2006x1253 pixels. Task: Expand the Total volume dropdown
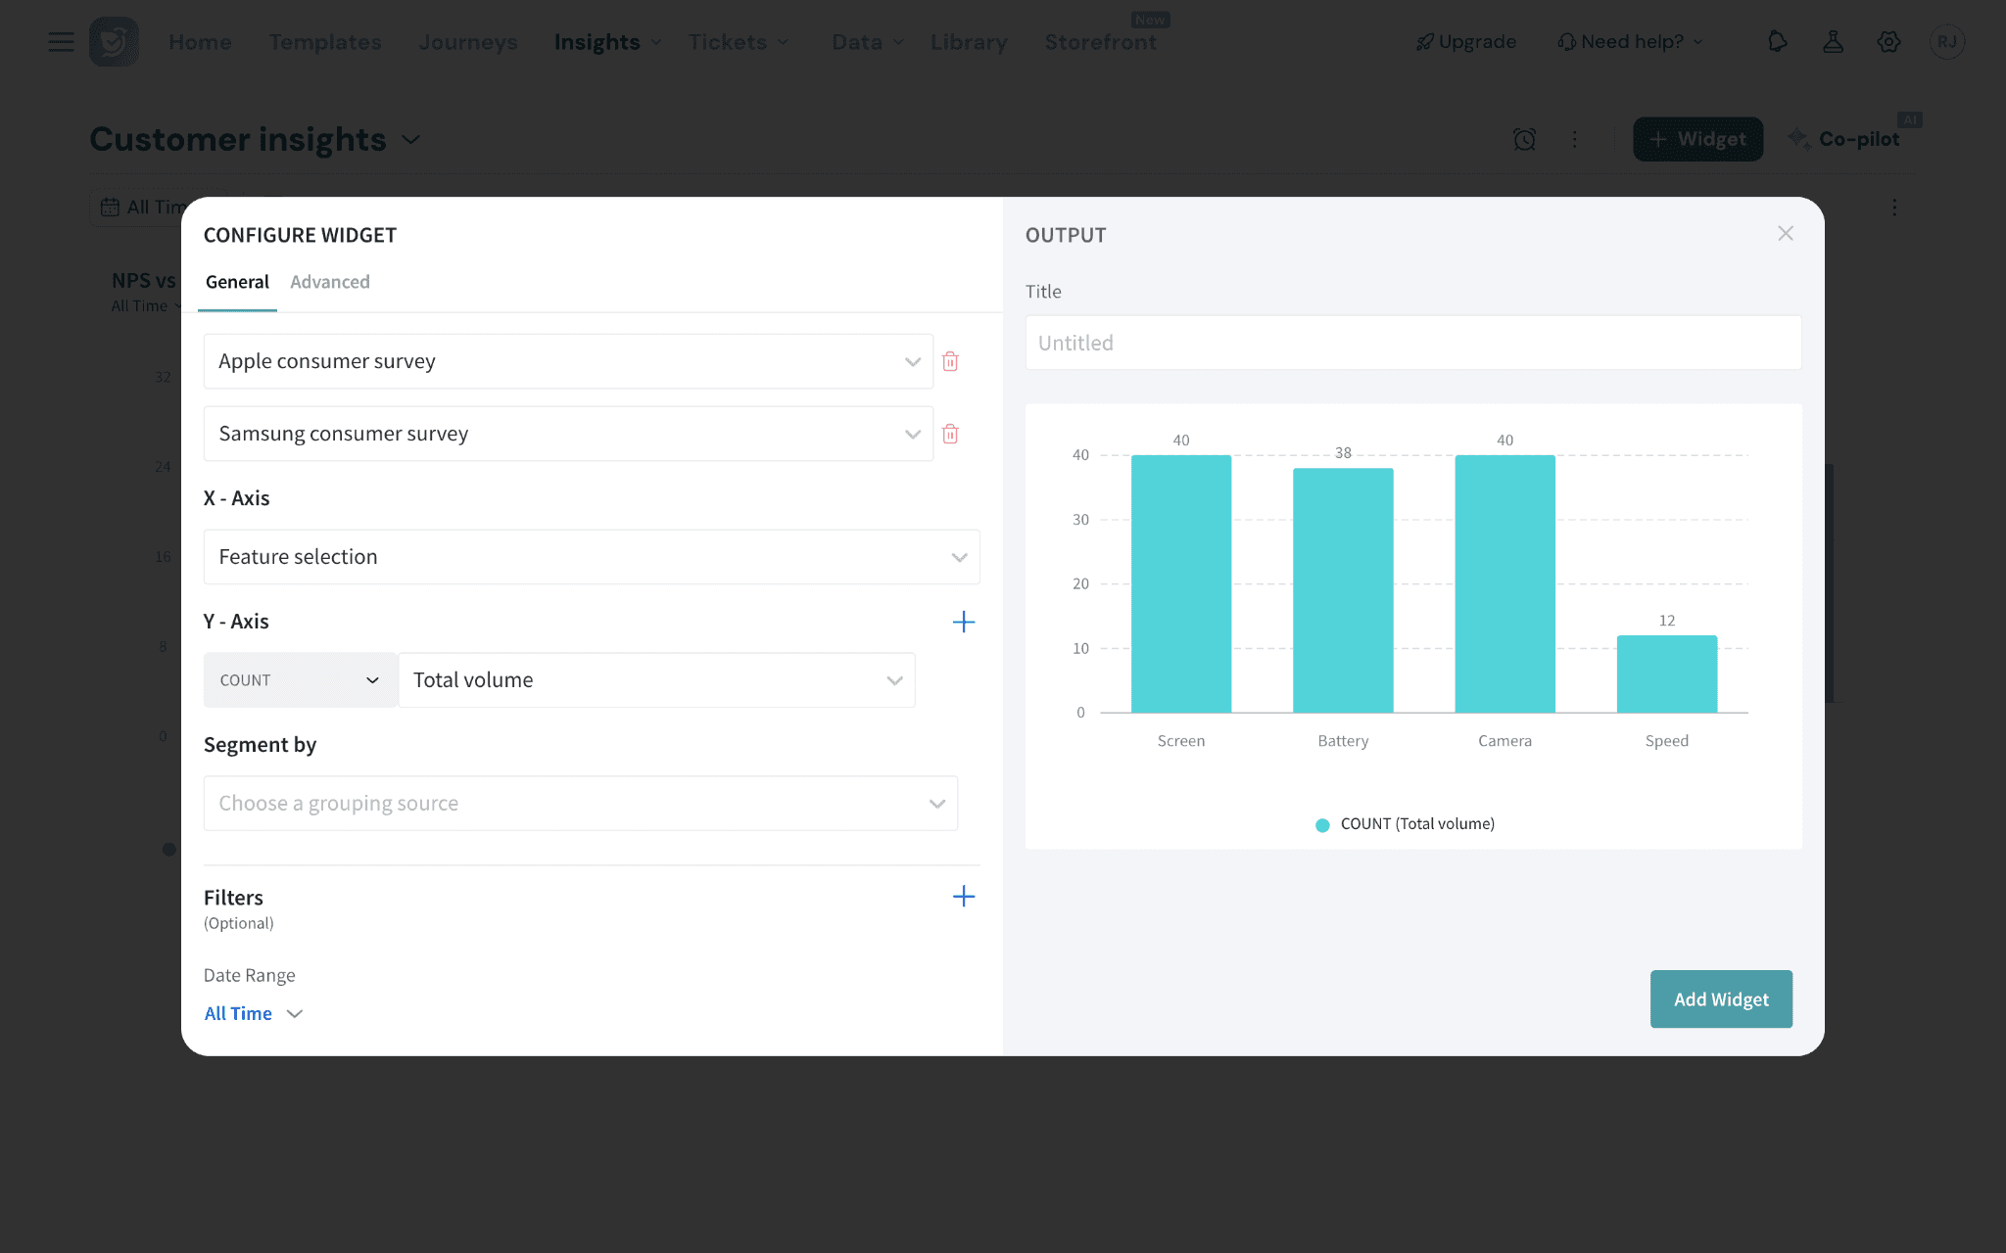(656, 680)
